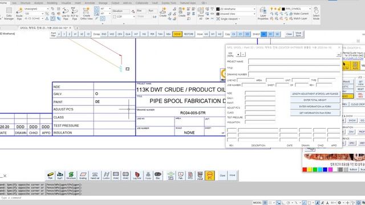Select the first HVAC icon
The height and width of the screenshot is (205, 365).
pyautogui.click(x=116, y=175)
